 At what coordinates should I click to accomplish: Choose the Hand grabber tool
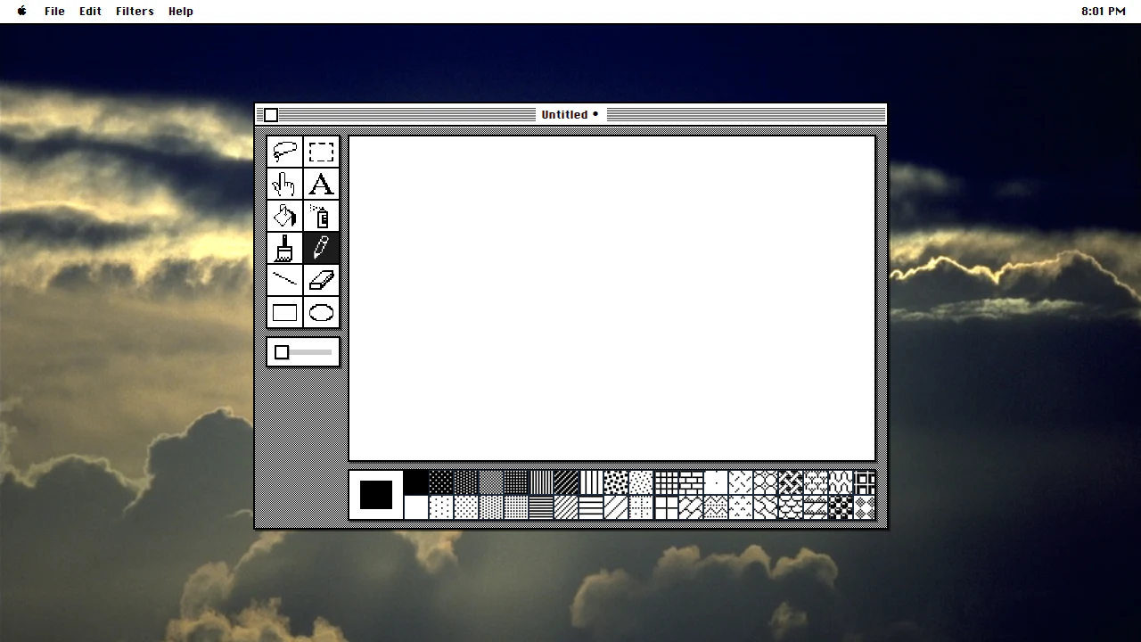click(284, 184)
